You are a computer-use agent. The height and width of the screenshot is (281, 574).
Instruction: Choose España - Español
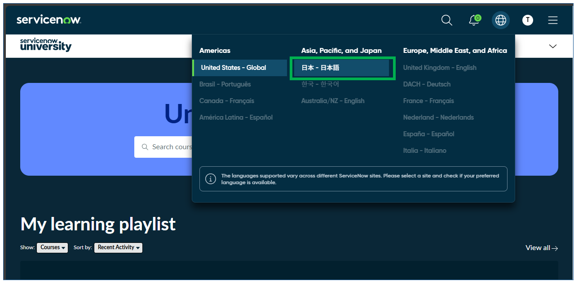click(428, 134)
